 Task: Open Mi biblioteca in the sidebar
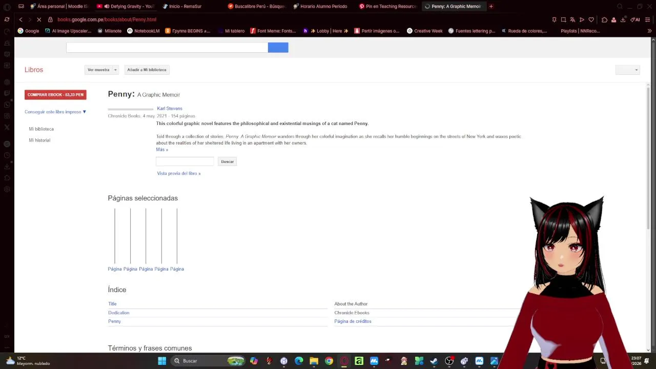pyautogui.click(x=41, y=129)
